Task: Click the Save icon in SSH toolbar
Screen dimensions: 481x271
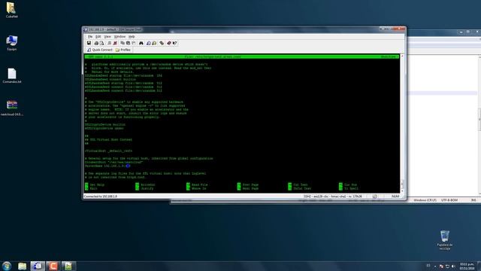Action: pos(89,43)
